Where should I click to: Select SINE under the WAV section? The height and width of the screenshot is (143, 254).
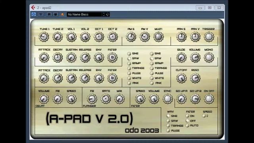pos(168,116)
